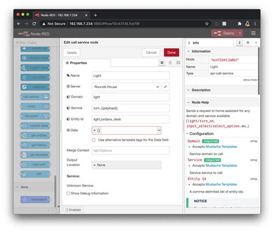Open the sidebar info tab icon
274x232 pixels.
point(239,42)
